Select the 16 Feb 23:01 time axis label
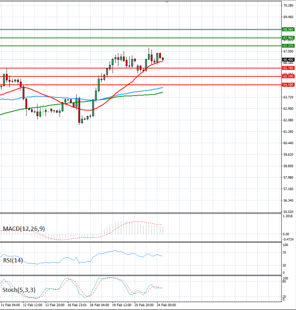296x310 pixels. 77,305
